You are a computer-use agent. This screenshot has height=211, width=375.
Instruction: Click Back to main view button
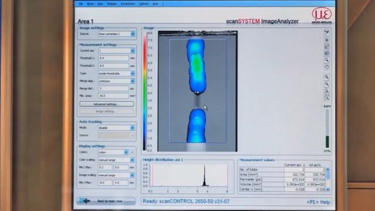[x=107, y=201]
